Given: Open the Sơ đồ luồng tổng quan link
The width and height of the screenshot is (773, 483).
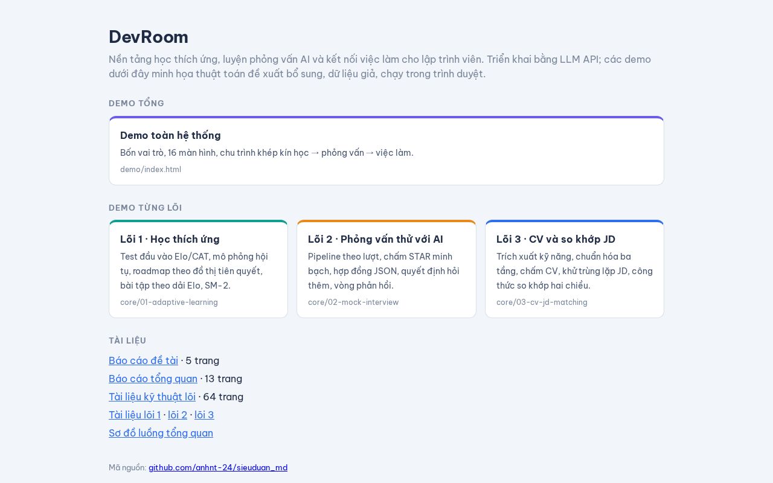Looking at the screenshot, I should [x=161, y=433].
